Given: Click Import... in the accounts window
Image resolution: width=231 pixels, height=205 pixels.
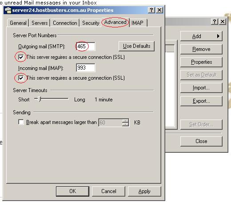Looking at the screenshot, I should (201, 88).
